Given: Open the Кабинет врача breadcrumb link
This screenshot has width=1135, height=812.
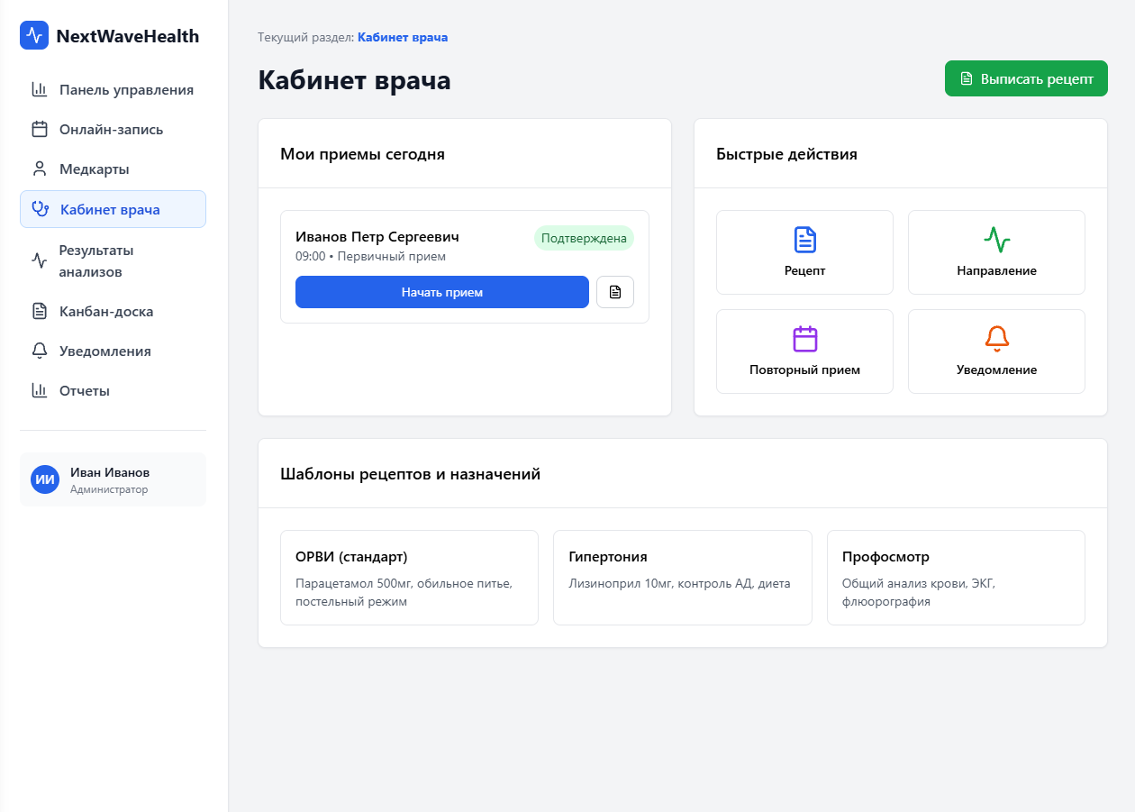Looking at the screenshot, I should pos(403,37).
